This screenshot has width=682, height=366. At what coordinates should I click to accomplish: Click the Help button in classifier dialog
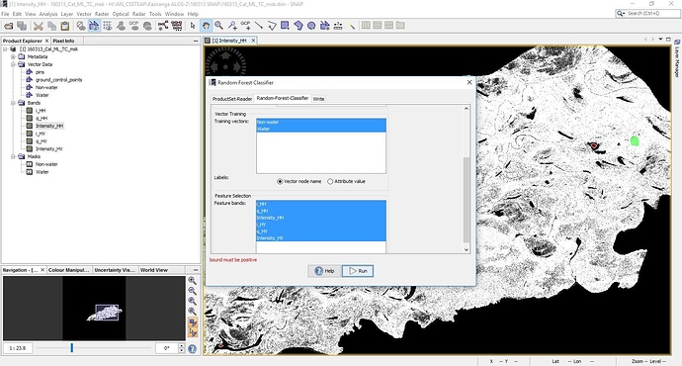(324, 271)
